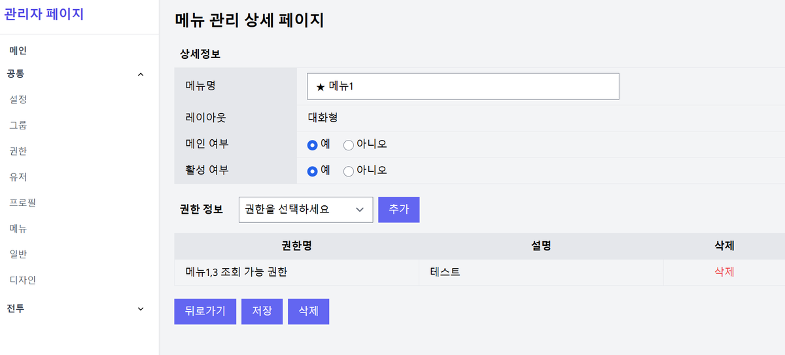The width and height of the screenshot is (785, 355).
Task: Click the 설명 column header
Action: [x=541, y=246]
